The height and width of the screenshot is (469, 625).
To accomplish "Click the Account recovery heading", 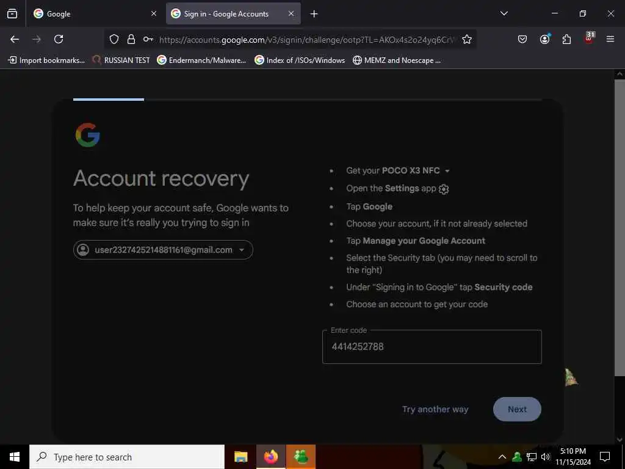I will [161, 179].
